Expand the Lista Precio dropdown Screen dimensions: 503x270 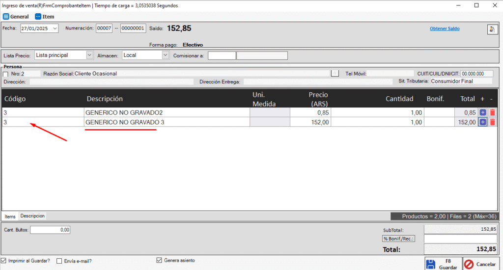(x=89, y=55)
